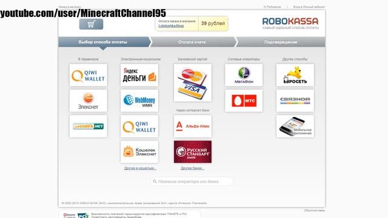Open the Lololoshka Shop link
This screenshot has width=388, height=218.
tap(171, 25)
